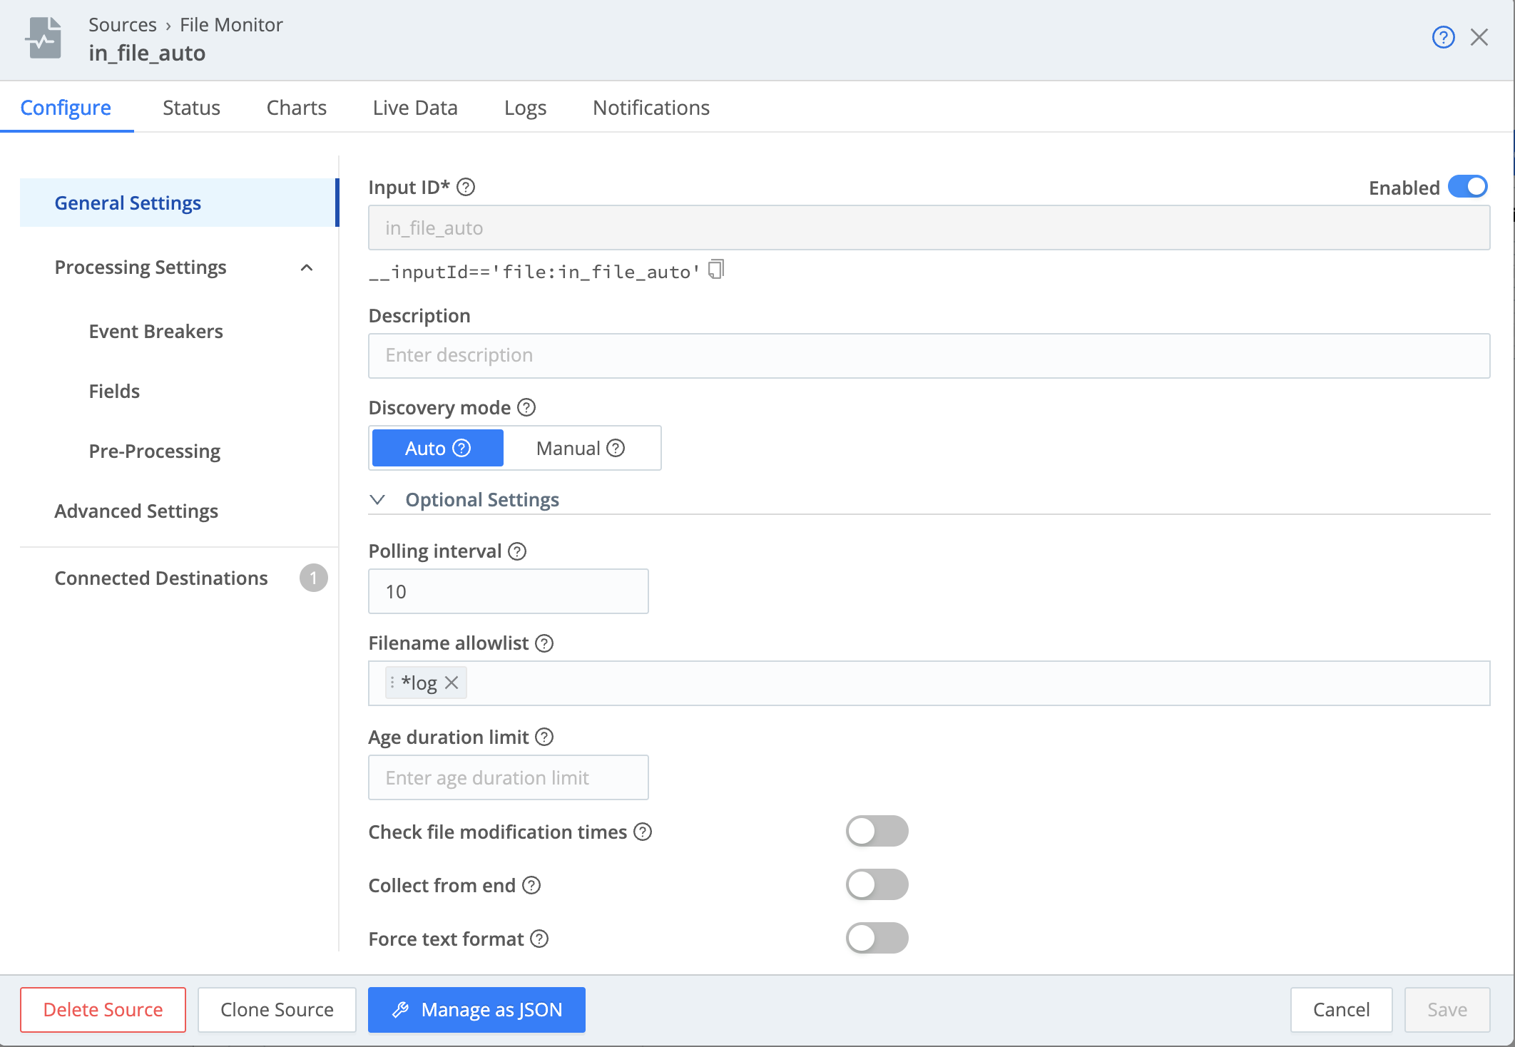Click into the Description field
The width and height of the screenshot is (1515, 1047).
(x=929, y=355)
